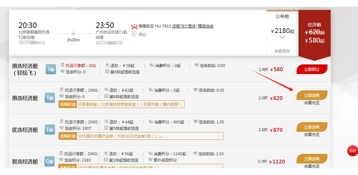The height and width of the screenshot is (175, 358).
Task: Click 立即选购 for the ¥870 fare
Action: [x=312, y=127]
